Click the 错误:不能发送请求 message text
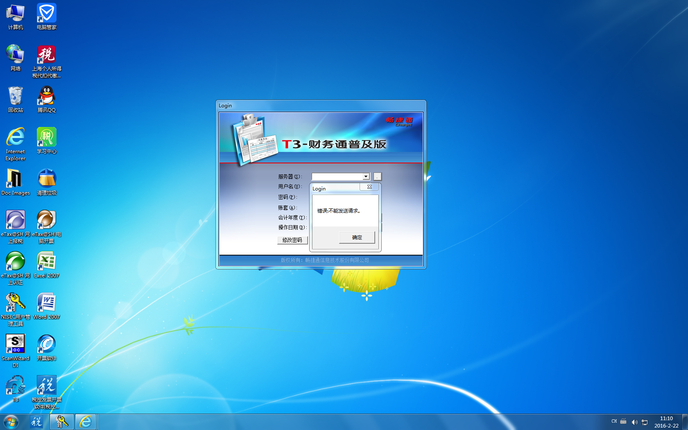 [x=339, y=211]
